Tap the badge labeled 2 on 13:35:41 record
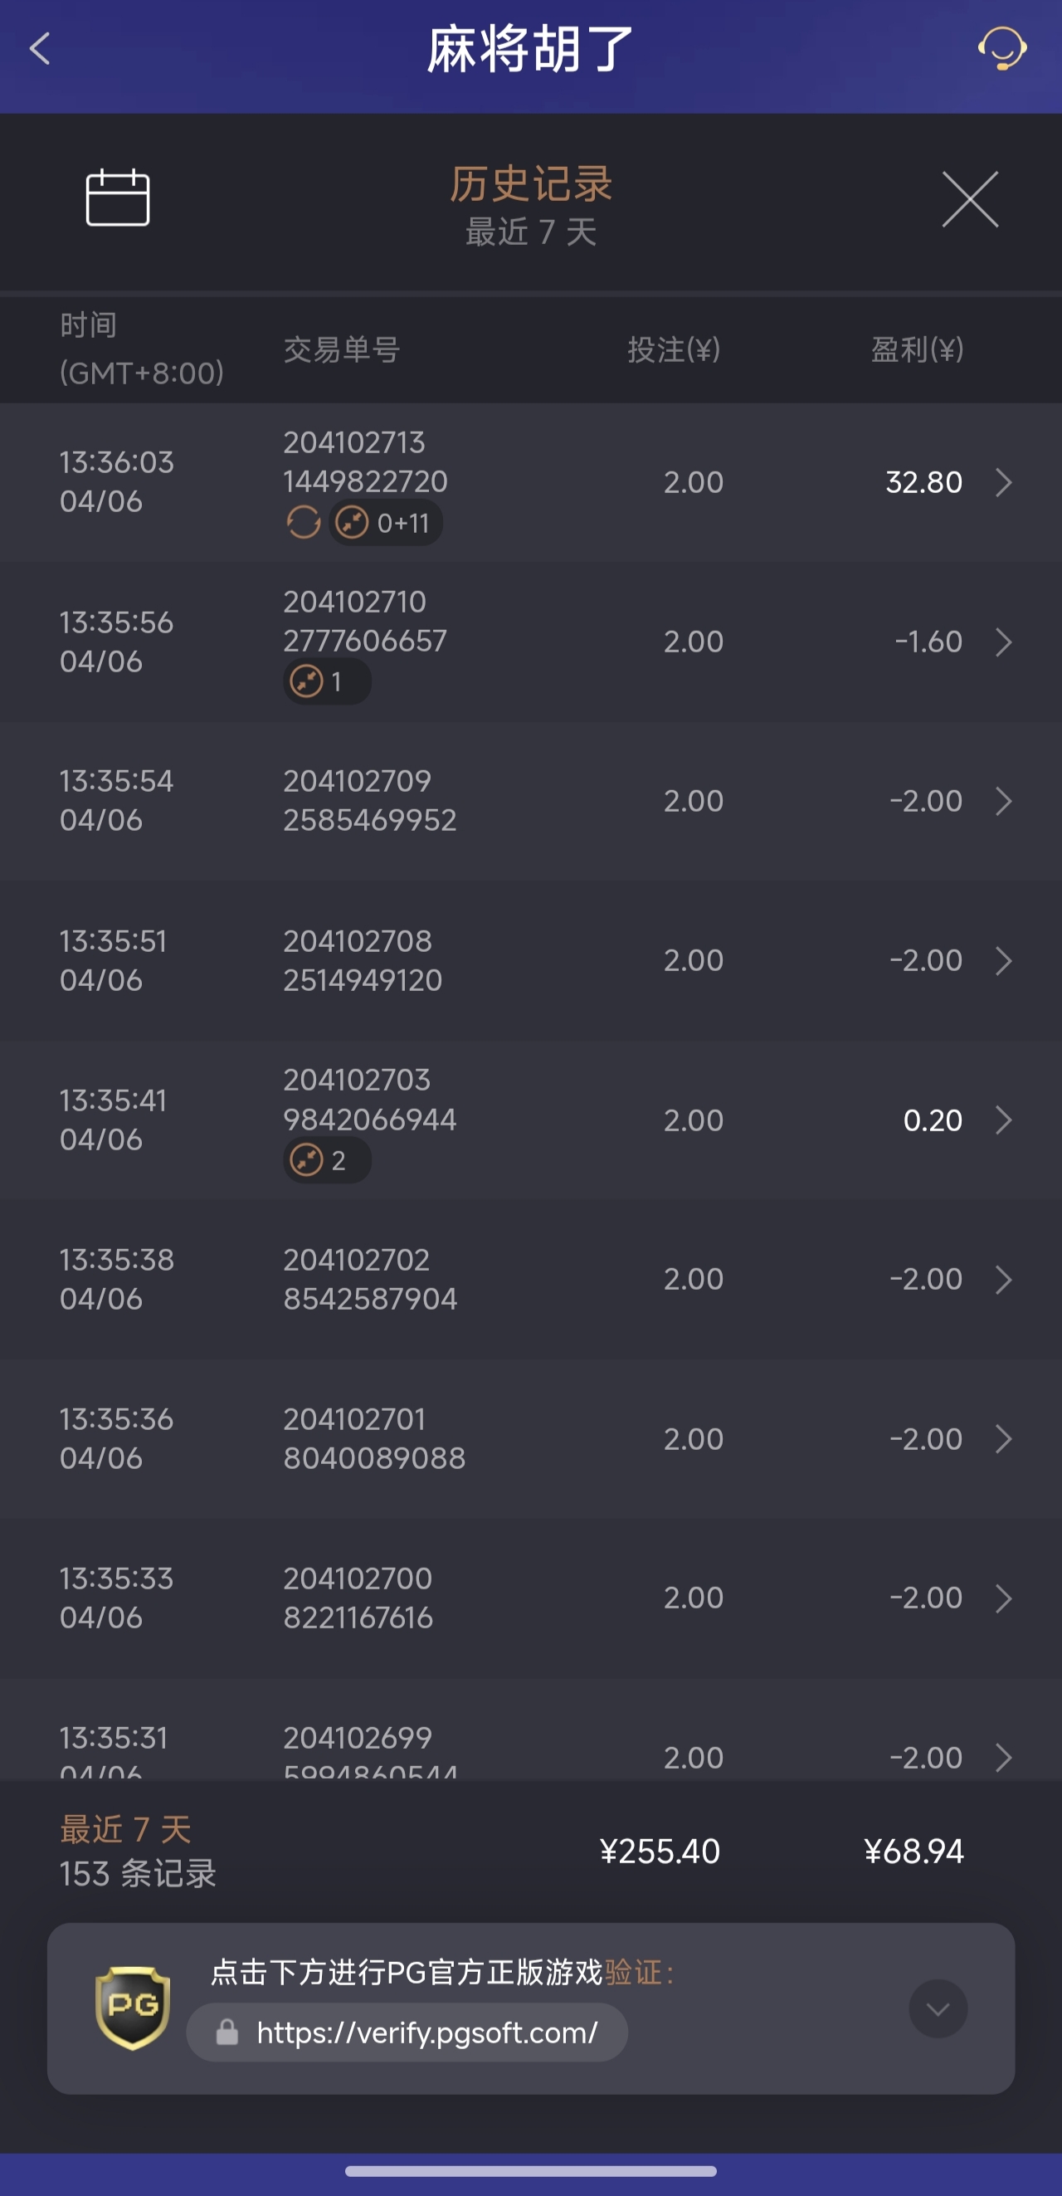The height and width of the screenshot is (2196, 1062). tap(326, 1160)
